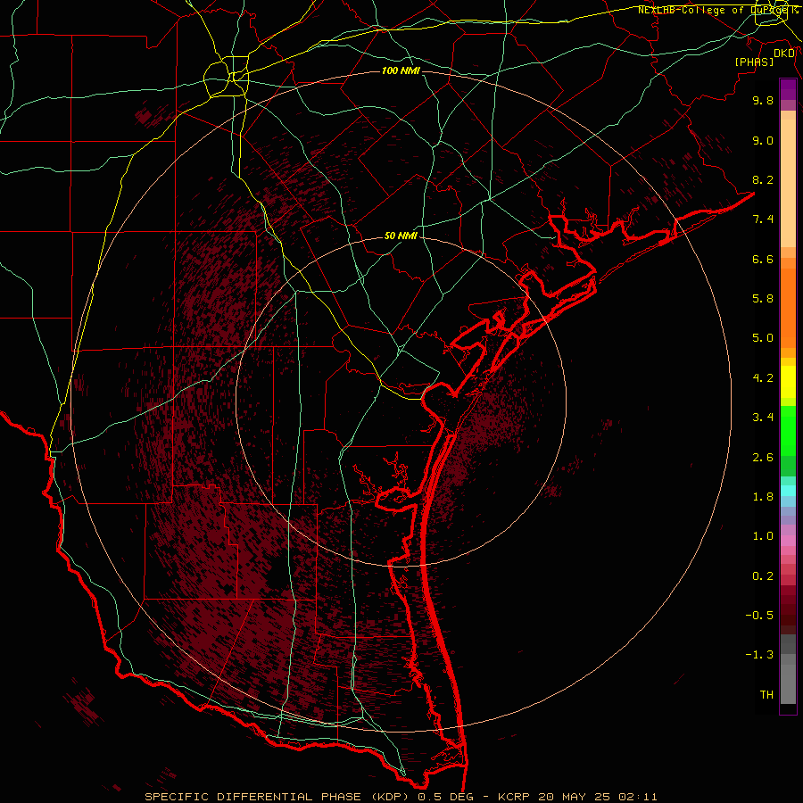Image resolution: width=803 pixels, height=803 pixels.
Task: Click the 3.4 value on the color scale
Action: point(763,418)
